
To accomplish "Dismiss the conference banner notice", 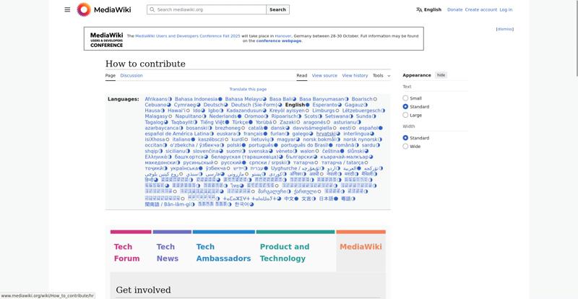I will pos(505,30).
